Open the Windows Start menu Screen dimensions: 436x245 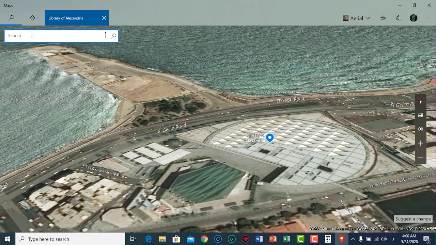coord(7,239)
